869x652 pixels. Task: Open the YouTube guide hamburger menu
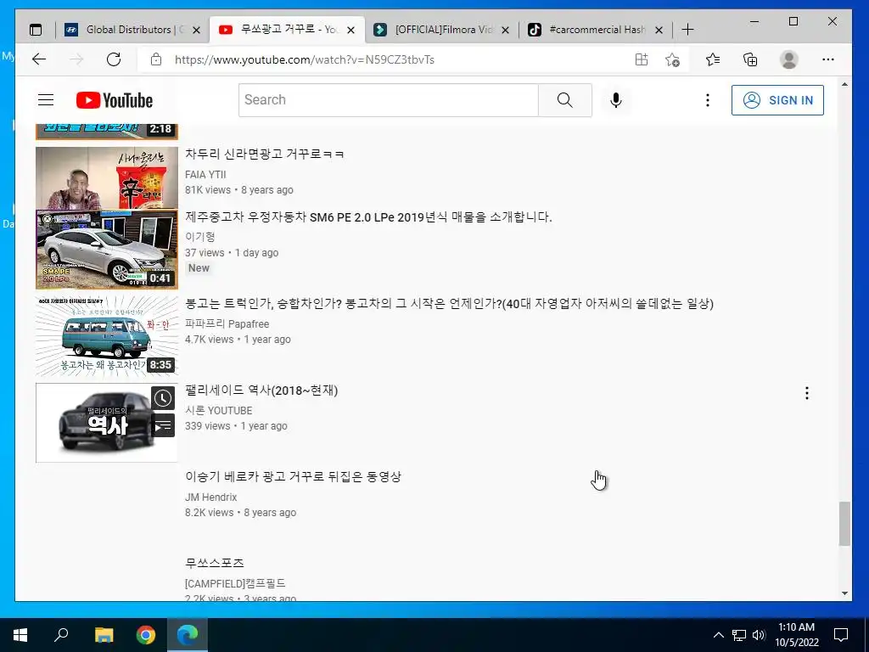coord(46,100)
